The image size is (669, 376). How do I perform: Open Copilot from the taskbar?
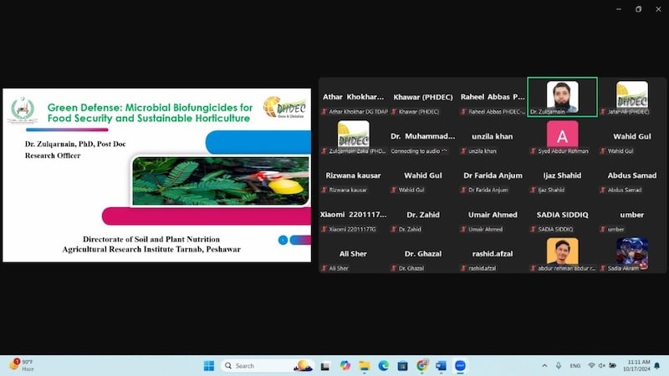point(345,366)
